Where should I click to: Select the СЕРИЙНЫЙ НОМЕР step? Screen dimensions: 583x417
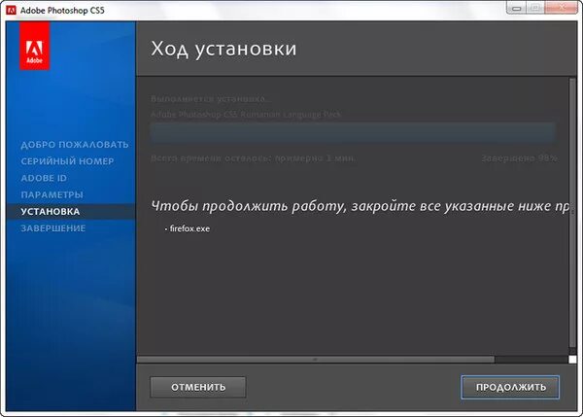pos(67,161)
